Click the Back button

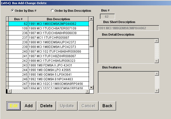coord(108,106)
